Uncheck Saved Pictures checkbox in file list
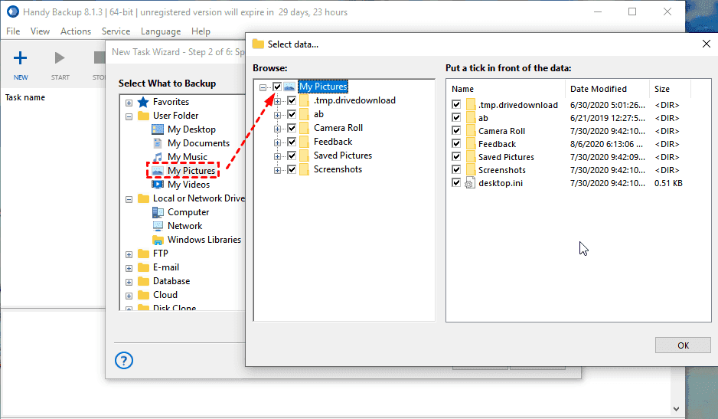Image resolution: width=718 pixels, height=419 pixels. pos(456,156)
